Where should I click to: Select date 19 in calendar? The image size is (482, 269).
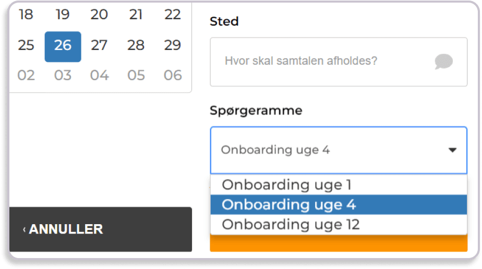[63, 15]
